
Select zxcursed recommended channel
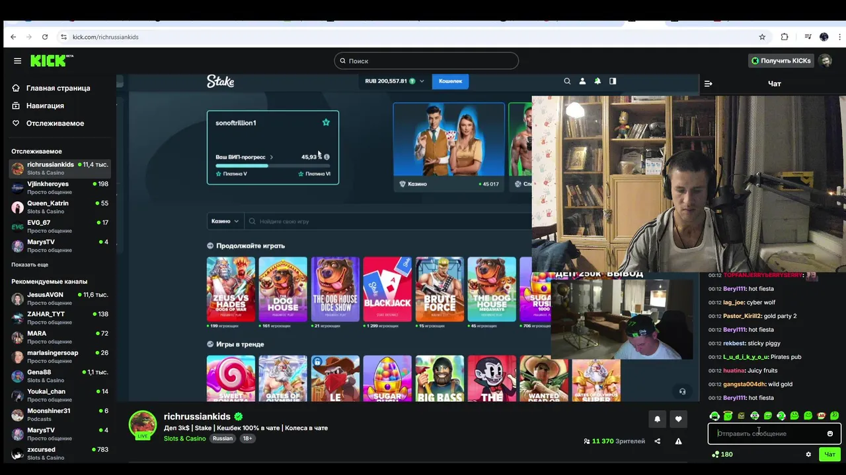pyautogui.click(x=59, y=453)
